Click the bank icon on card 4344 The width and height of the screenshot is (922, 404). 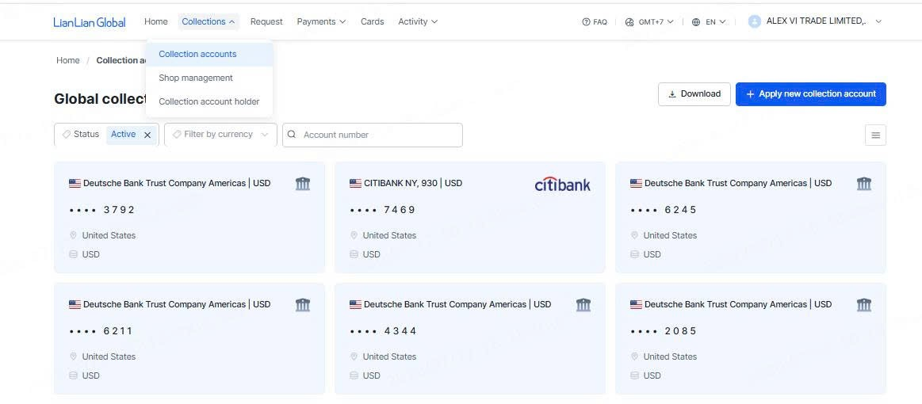(x=583, y=305)
